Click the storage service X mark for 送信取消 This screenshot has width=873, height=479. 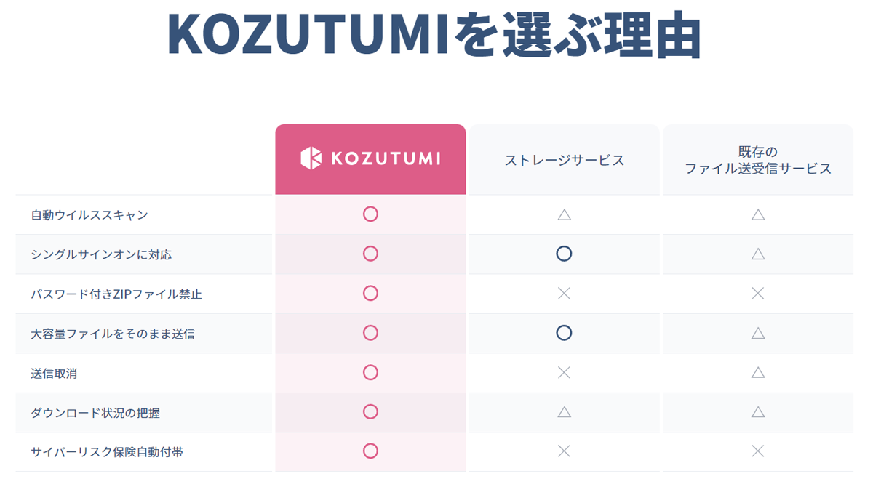point(564,373)
